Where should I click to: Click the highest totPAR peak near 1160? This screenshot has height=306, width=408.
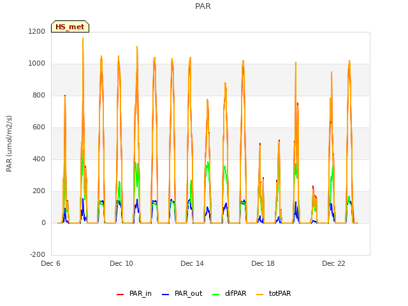[83, 38]
